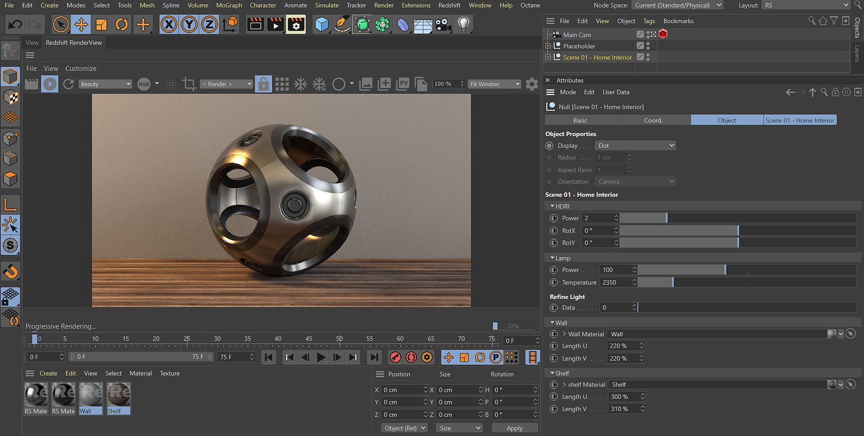
Task: Open the Render camera dropdown
Action: [226, 84]
